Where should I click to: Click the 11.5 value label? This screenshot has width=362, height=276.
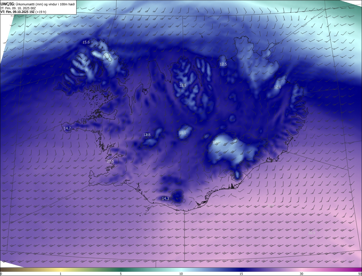tap(182, 133)
